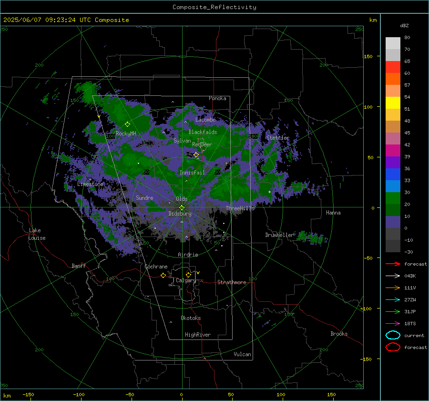Click the Okotoks town label

191,318
